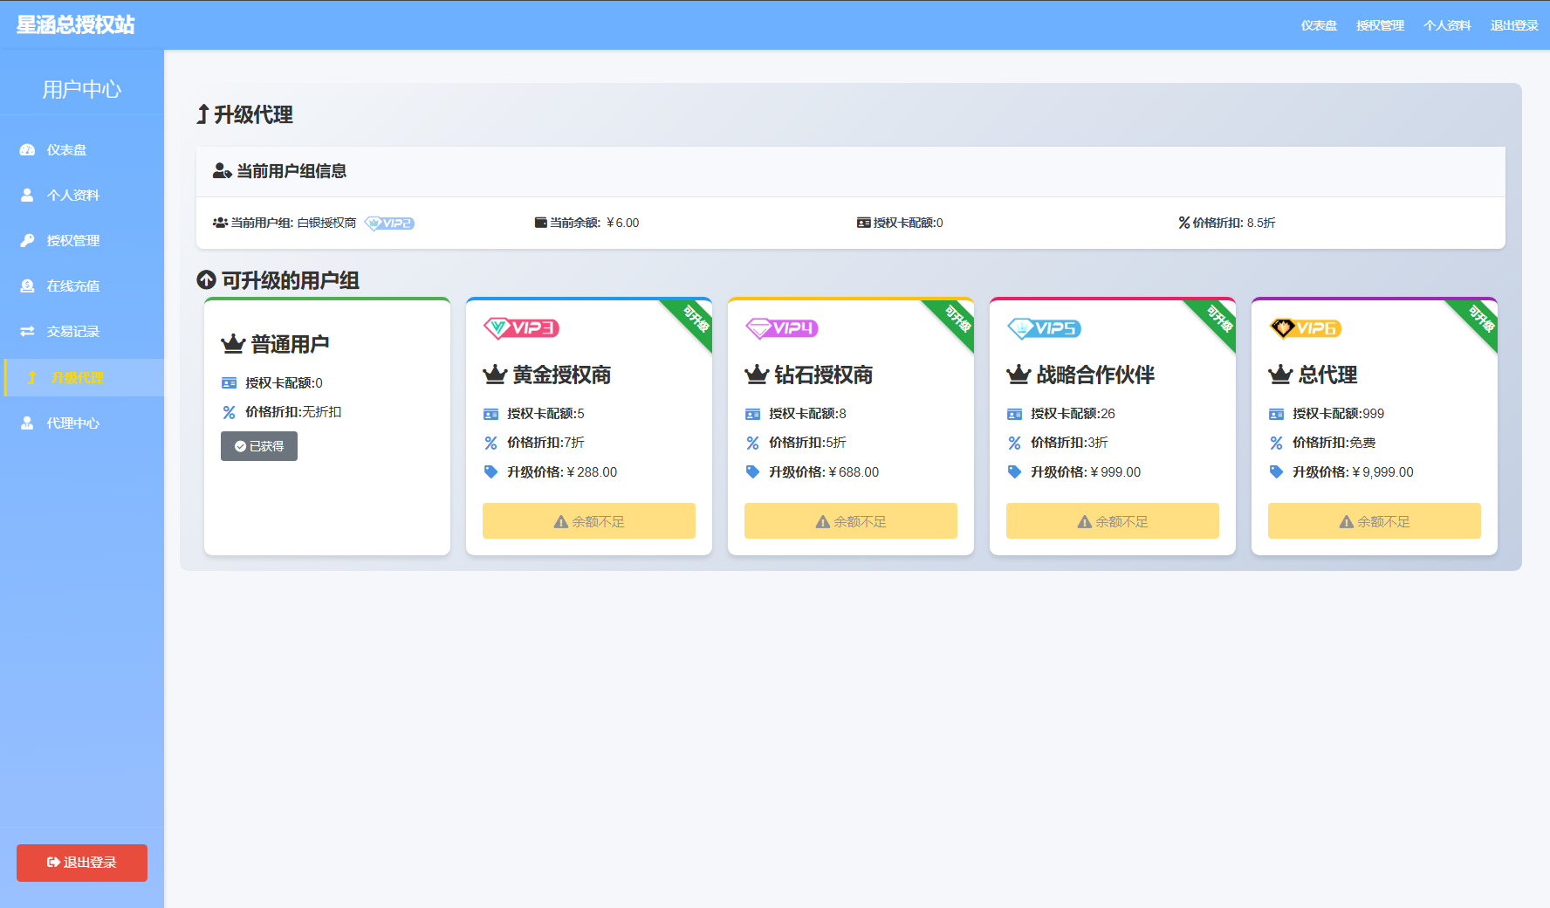Click the 已获得 button on 普通用户 card
This screenshot has width=1550, height=908.
[259, 446]
